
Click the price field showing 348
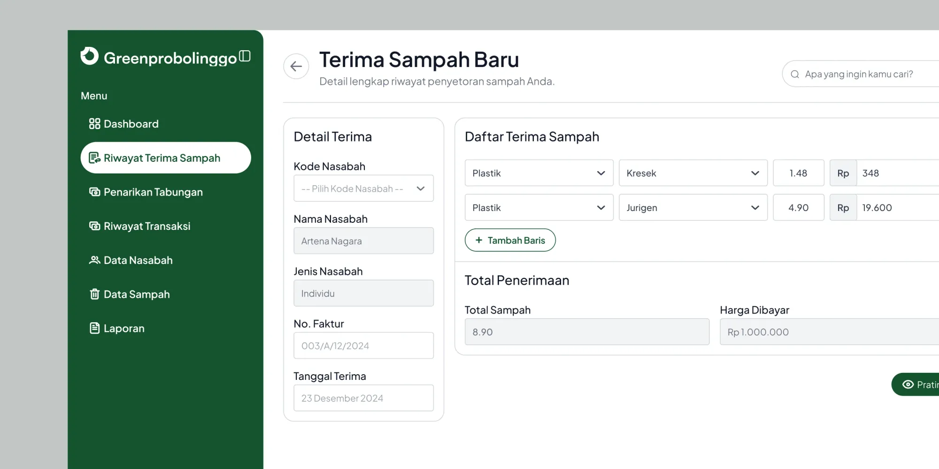coord(898,173)
